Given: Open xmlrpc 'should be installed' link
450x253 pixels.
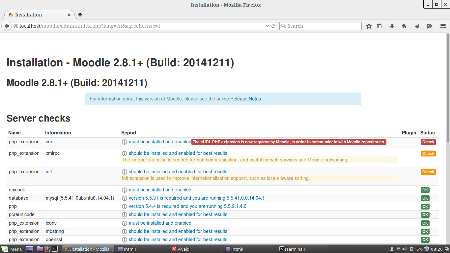Looking at the screenshot, I should (x=178, y=153).
